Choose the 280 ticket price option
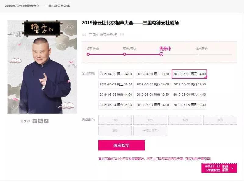244x182 pixels. pos(115,131)
